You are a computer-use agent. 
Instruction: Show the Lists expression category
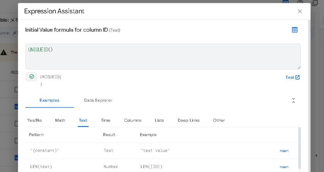tap(159, 120)
